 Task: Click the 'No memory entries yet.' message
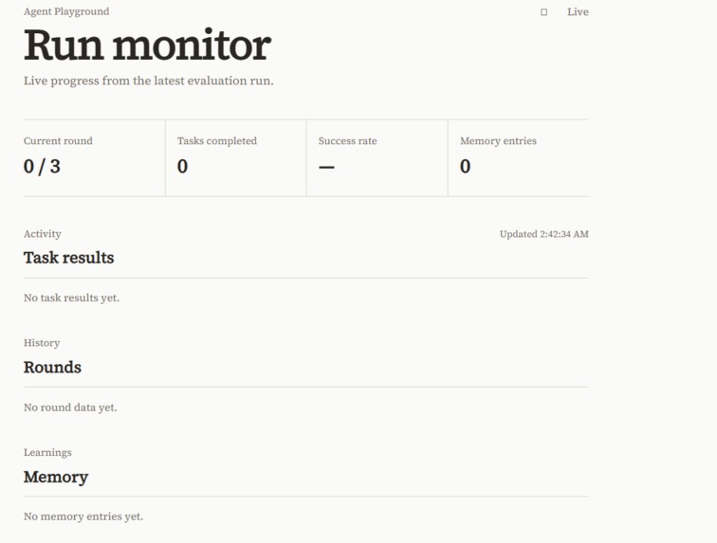[83, 516]
